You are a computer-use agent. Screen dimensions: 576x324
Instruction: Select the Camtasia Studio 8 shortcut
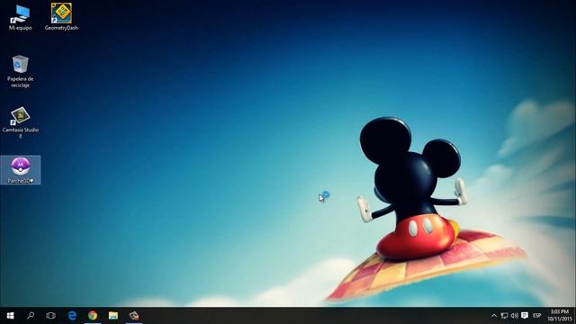click(x=20, y=122)
